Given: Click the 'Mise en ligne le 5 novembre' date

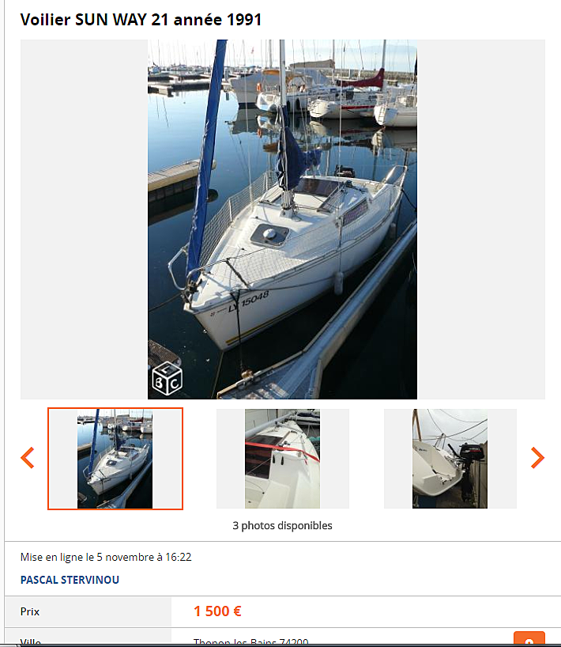Looking at the screenshot, I should tap(106, 557).
